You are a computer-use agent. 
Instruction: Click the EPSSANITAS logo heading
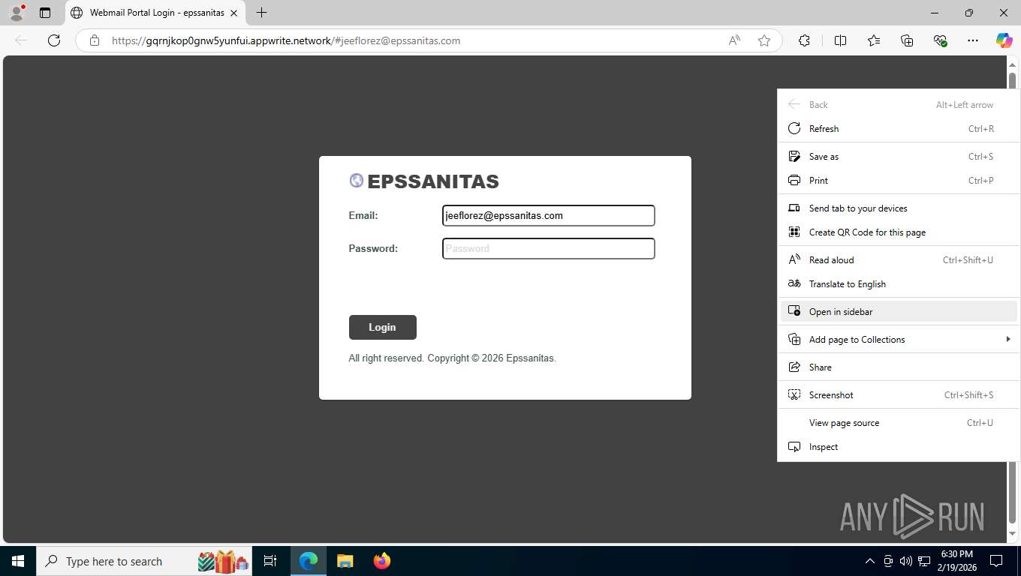[424, 181]
